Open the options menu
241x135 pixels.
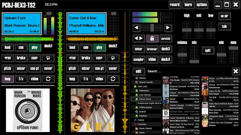(202, 5)
